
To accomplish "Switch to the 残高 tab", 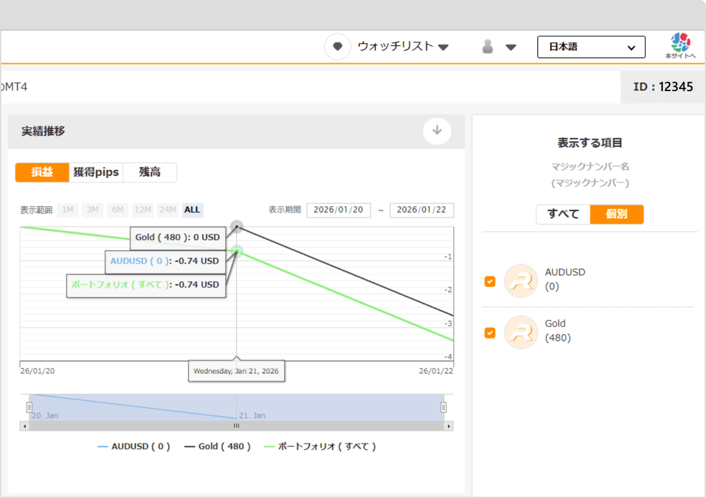I will coord(150,172).
